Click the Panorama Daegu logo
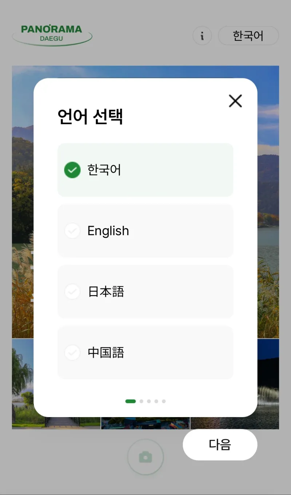Screen dimensions: 291x495 pyautogui.click(x=52, y=34)
